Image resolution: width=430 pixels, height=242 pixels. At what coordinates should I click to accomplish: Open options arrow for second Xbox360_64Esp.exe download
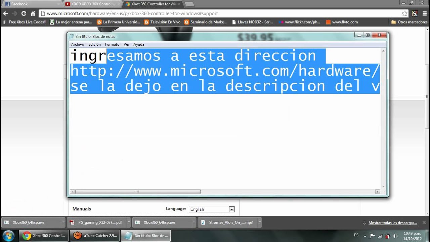pyautogui.click(x=194, y=222)
